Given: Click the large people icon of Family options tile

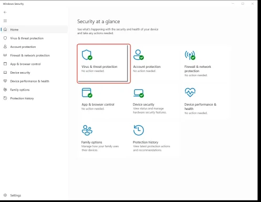Looking at the screenshot, I should click(x=87, y=130).
